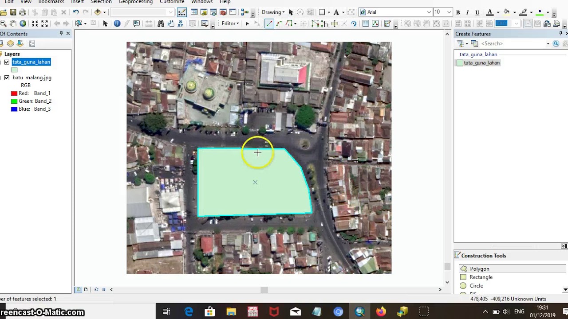Toggle bold text formatting
This screenshot has height=319, width=568.
458,12
